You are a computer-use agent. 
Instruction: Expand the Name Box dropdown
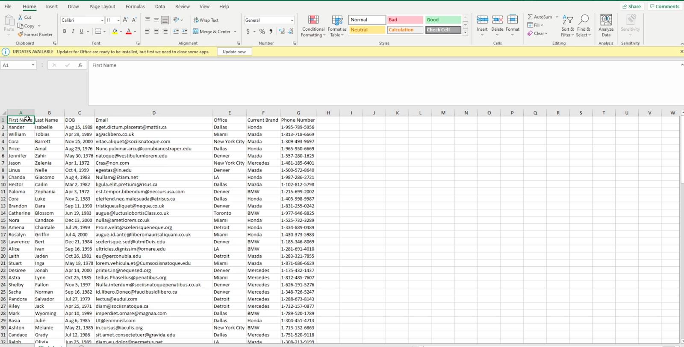coord(33,65)
